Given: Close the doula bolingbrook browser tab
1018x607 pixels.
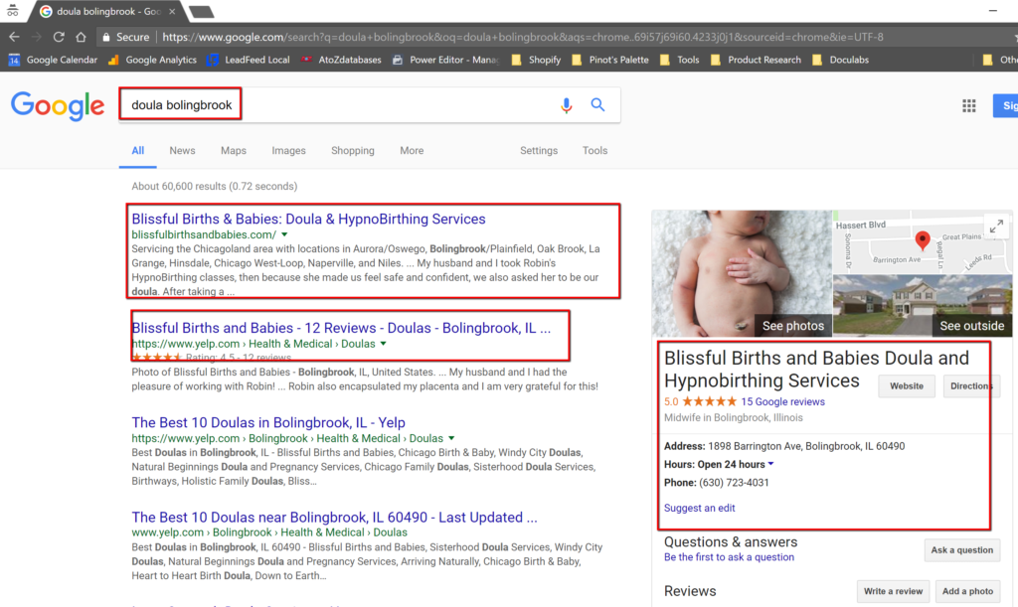Looking at the screenshot, I should click(172, 12).
